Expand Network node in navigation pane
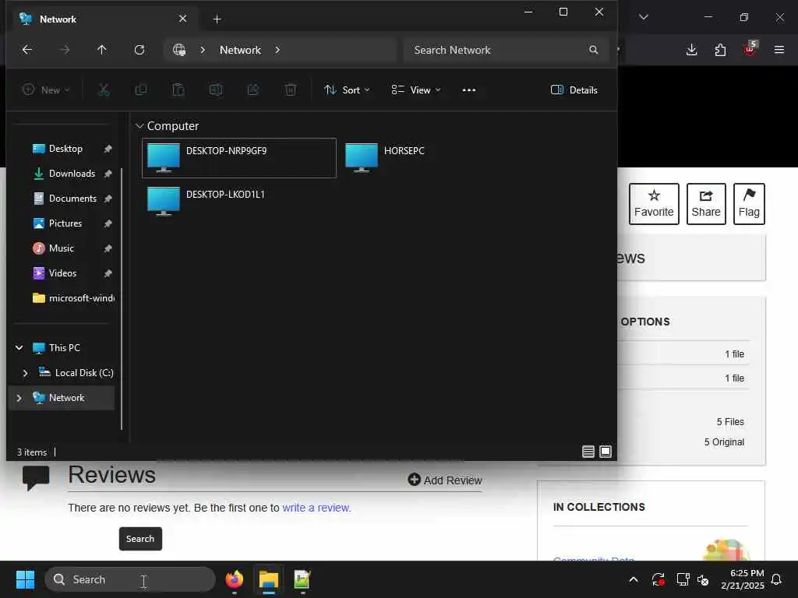 tap(19, 398)
